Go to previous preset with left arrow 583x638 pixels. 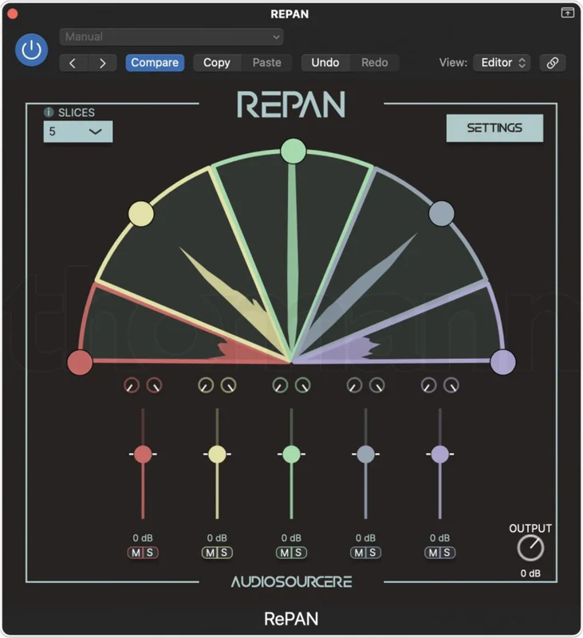coord(73,63)
